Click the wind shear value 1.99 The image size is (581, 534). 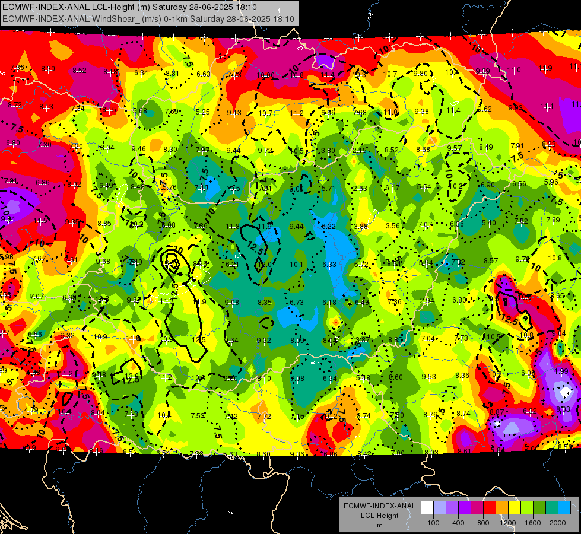point(561,371)
